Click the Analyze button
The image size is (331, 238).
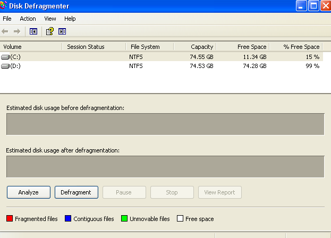coord(29,192)
